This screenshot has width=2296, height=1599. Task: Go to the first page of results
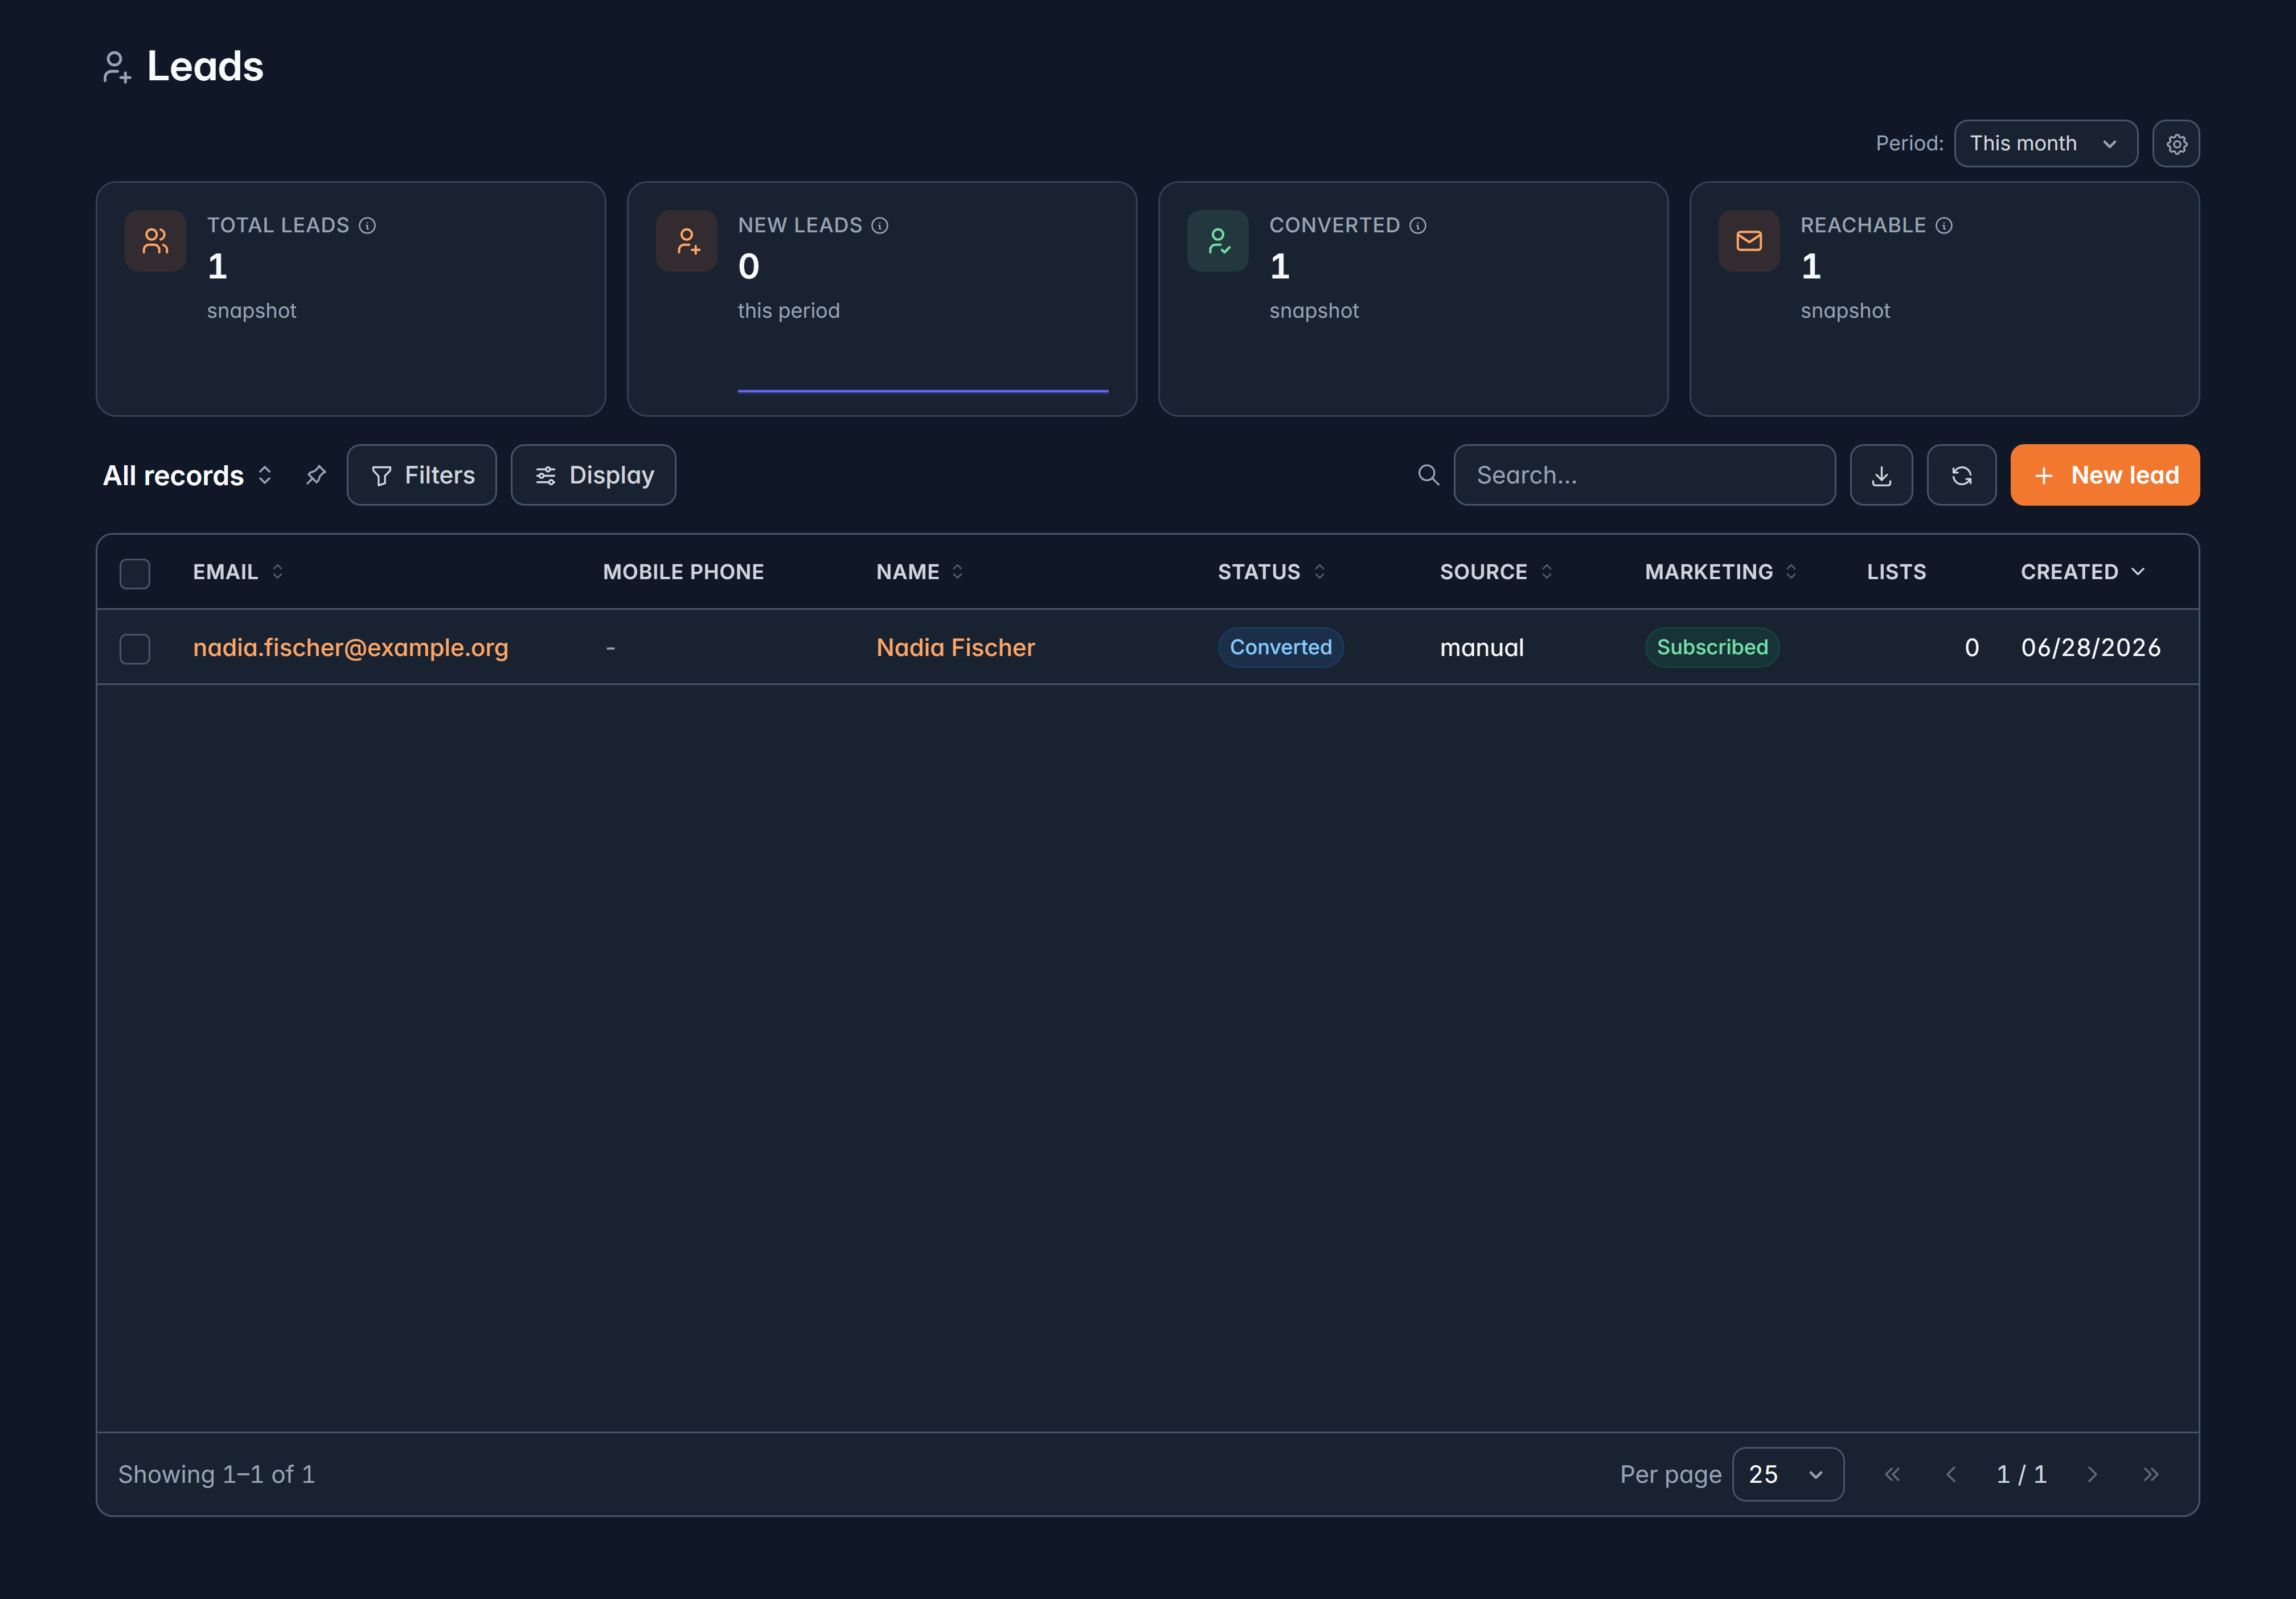1892,1474
